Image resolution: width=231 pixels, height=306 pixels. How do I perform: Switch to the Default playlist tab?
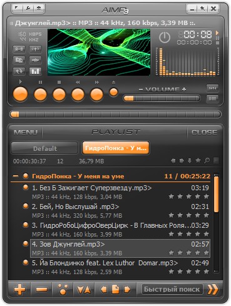point(44,148)
